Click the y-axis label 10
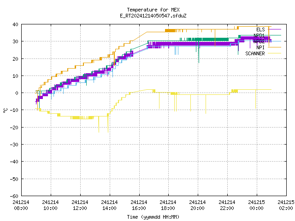 (15, 76)
